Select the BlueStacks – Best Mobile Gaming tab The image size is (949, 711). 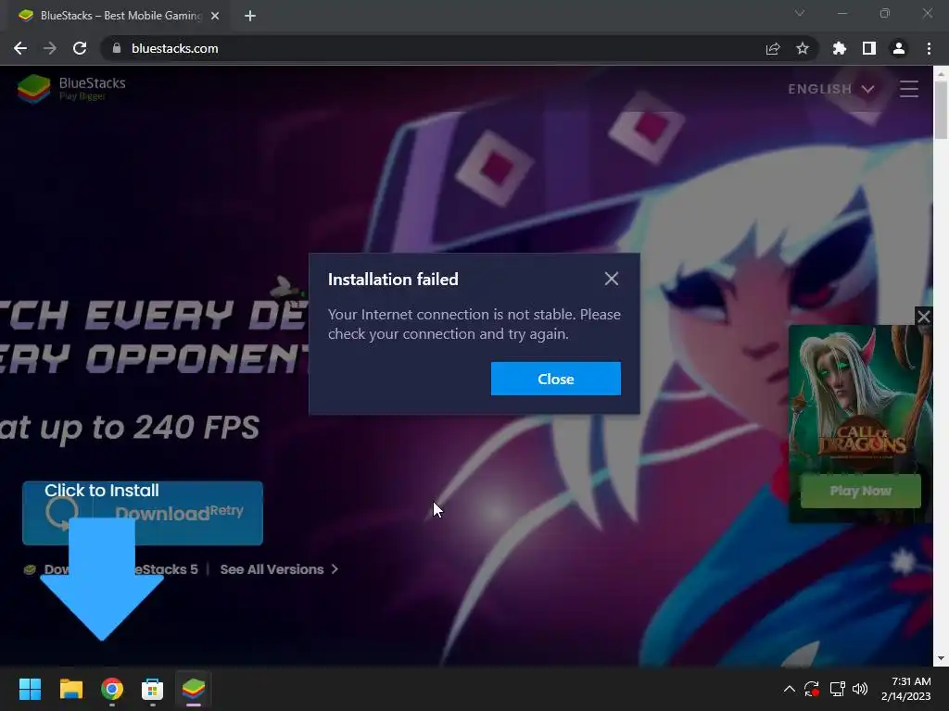click(x=120, y=16)
